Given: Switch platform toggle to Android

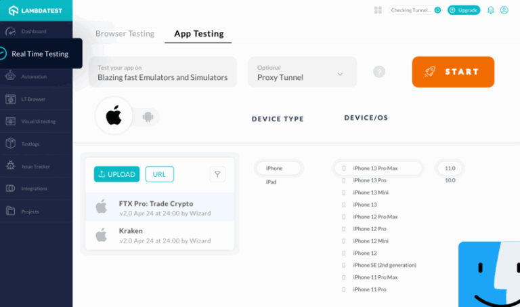Looking at the screenshot, I should (x=148, y=117).
